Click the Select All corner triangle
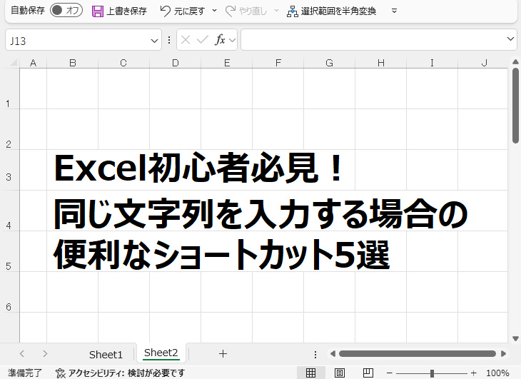 (x=13, y=62)
